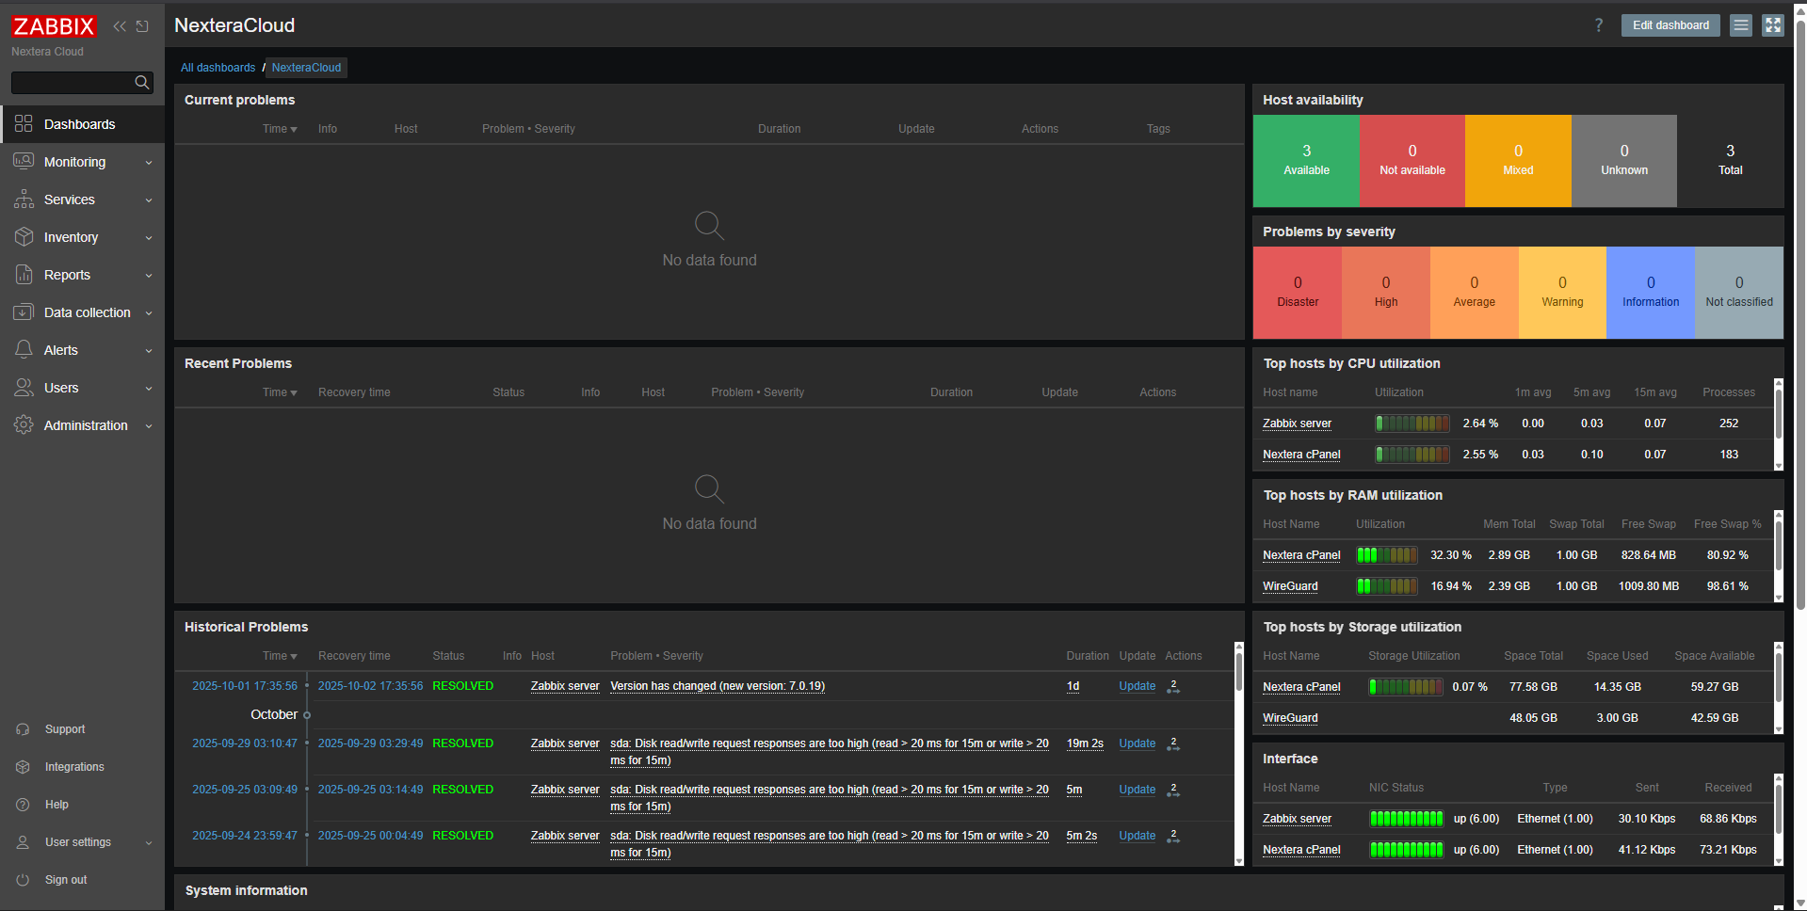Click into the sidebar search field
1807x911 pixels.
tap(72, 83)
